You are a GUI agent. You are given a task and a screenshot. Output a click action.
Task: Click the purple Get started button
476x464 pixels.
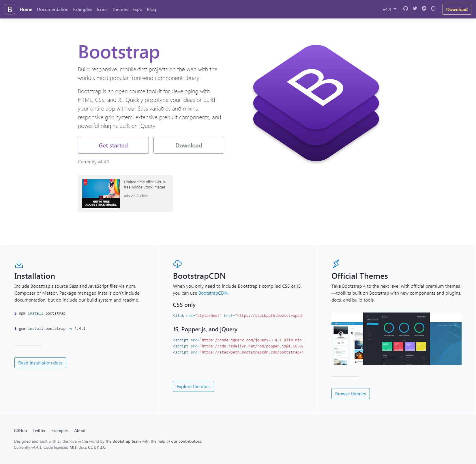click(x=113, y=145)
